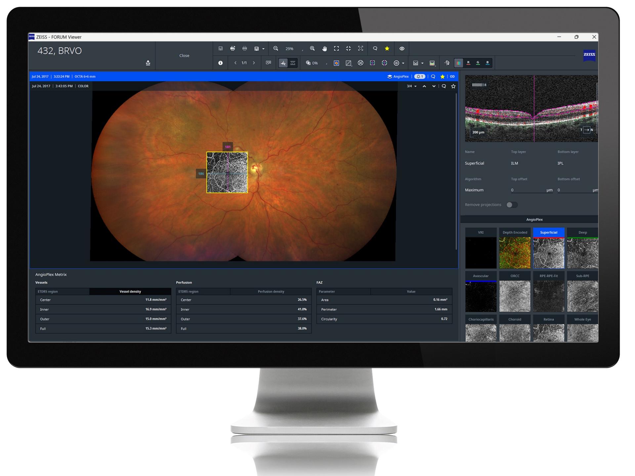Open the info icon in toolbar
Screen dimensions: 635x476
220,63
